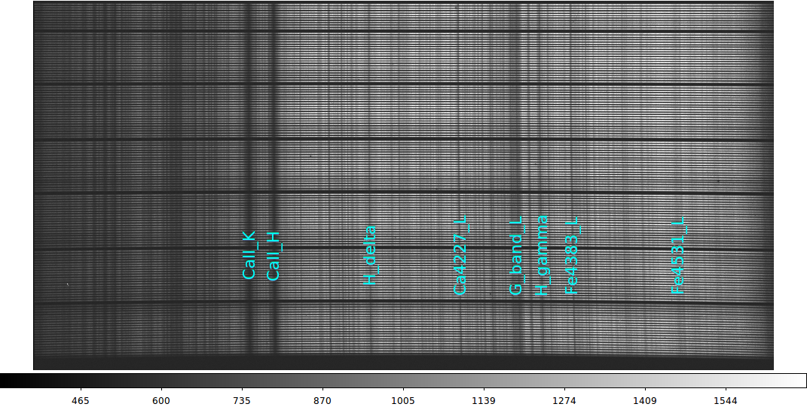Click the grayscale colorbar gradient strip
The height and width of the screenshot is (407, 807).
pos(404,381)
